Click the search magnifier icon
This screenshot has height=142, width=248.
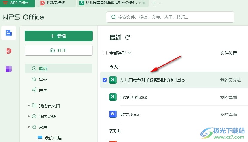click(x=113, y=17)
